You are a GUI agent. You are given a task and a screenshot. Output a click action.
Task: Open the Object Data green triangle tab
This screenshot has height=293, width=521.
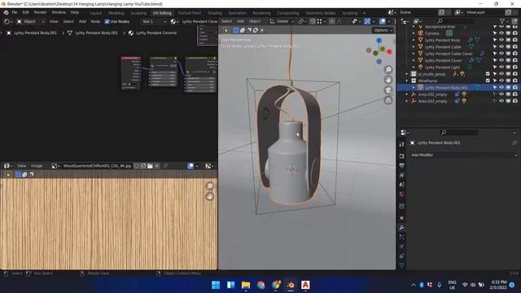click(401, 265)
